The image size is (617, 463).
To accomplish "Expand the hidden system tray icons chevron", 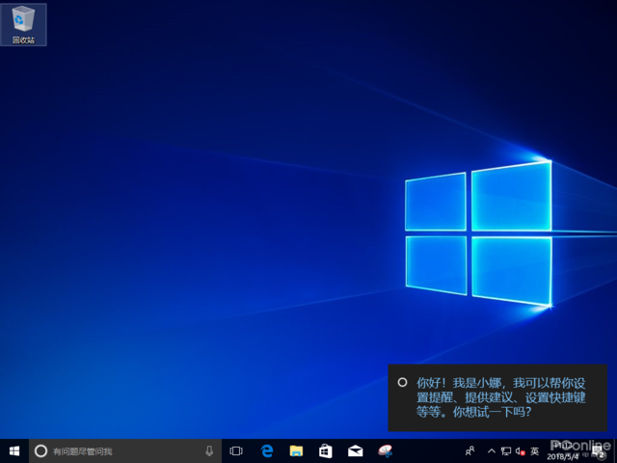I will (x=492, y=450).
